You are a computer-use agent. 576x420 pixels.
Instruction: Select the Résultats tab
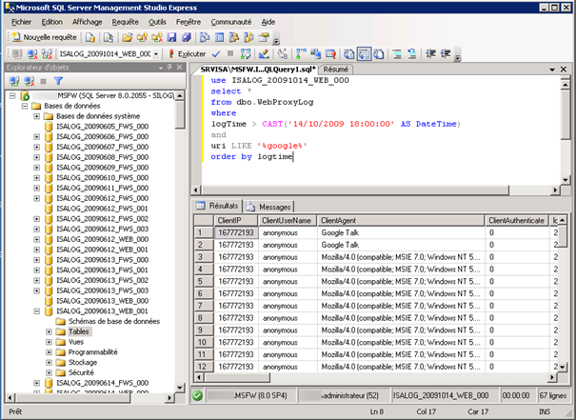coord(217,206)
